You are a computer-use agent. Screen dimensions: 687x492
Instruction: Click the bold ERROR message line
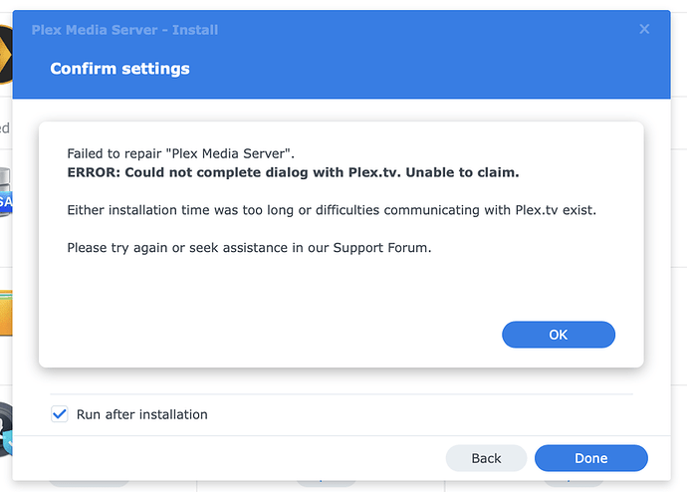tap(293, 172)
